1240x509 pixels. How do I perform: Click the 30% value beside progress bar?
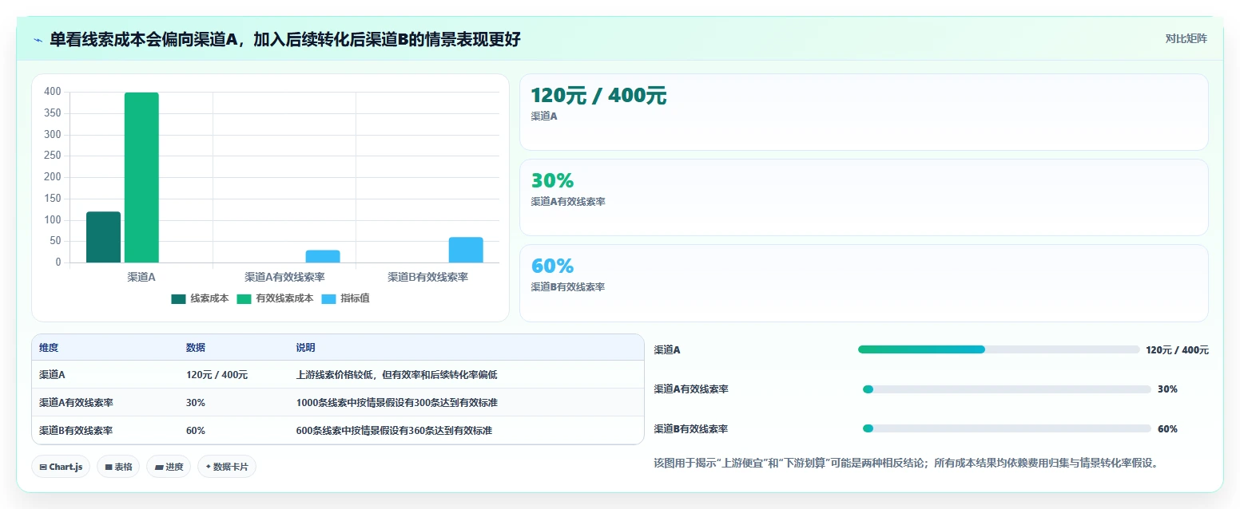1167,389
